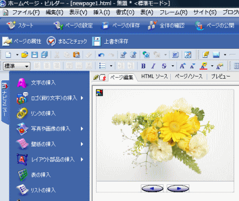
Task: Click the ナビメニュー side tab
Action: coord(5,102)
